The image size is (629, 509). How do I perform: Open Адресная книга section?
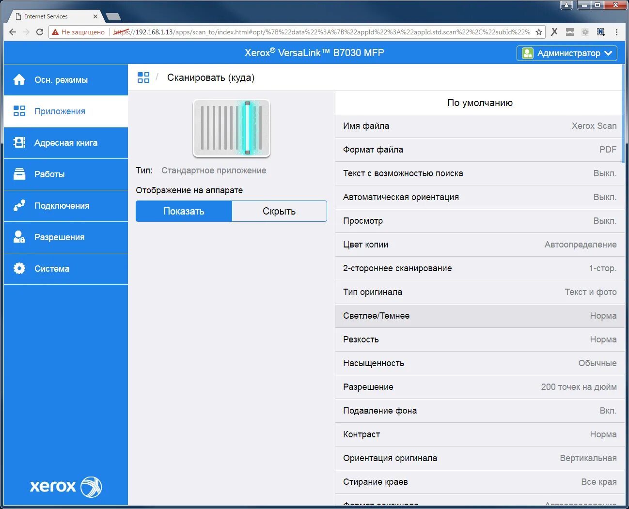click(66, 143)
